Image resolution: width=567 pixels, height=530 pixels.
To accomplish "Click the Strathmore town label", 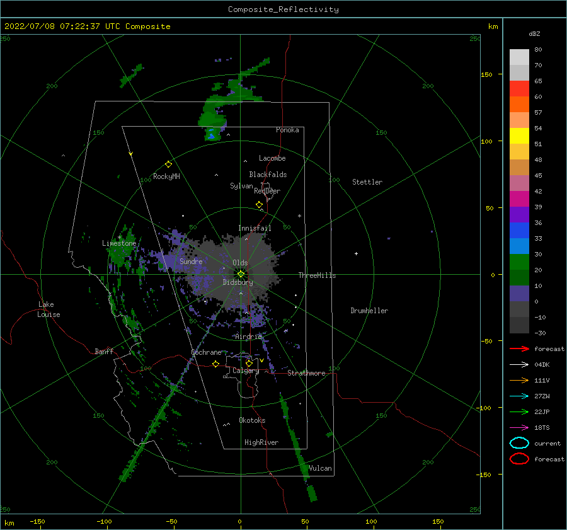I will pos(306,373).
